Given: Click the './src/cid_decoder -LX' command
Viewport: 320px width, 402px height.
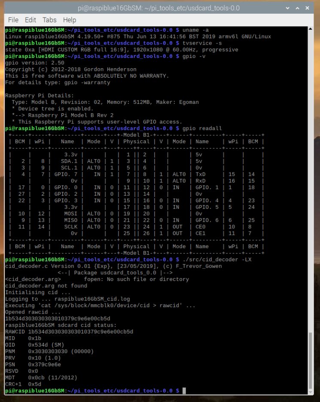Looking at the screenshot, I should click(x=217, y=260).
